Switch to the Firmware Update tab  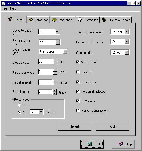[116, 20]
